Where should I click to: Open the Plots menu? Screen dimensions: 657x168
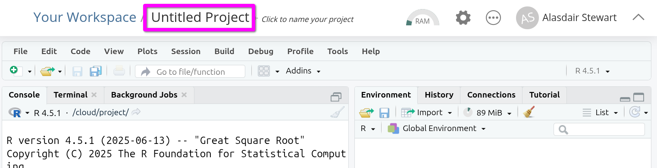pos(147,52)
